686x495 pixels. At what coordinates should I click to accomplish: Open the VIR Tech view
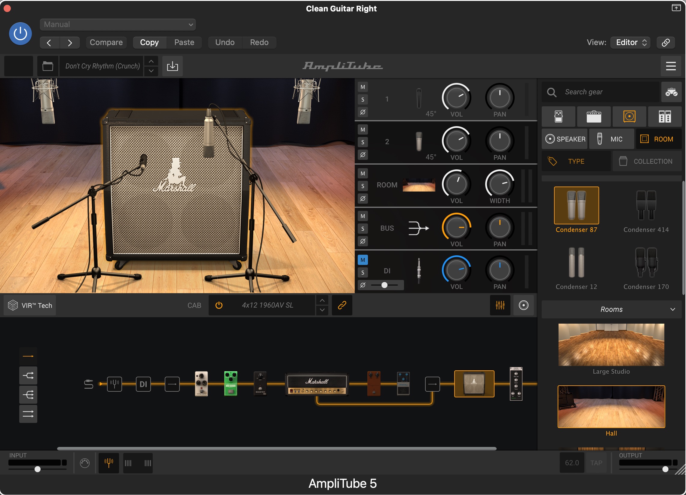click(30, 305)
